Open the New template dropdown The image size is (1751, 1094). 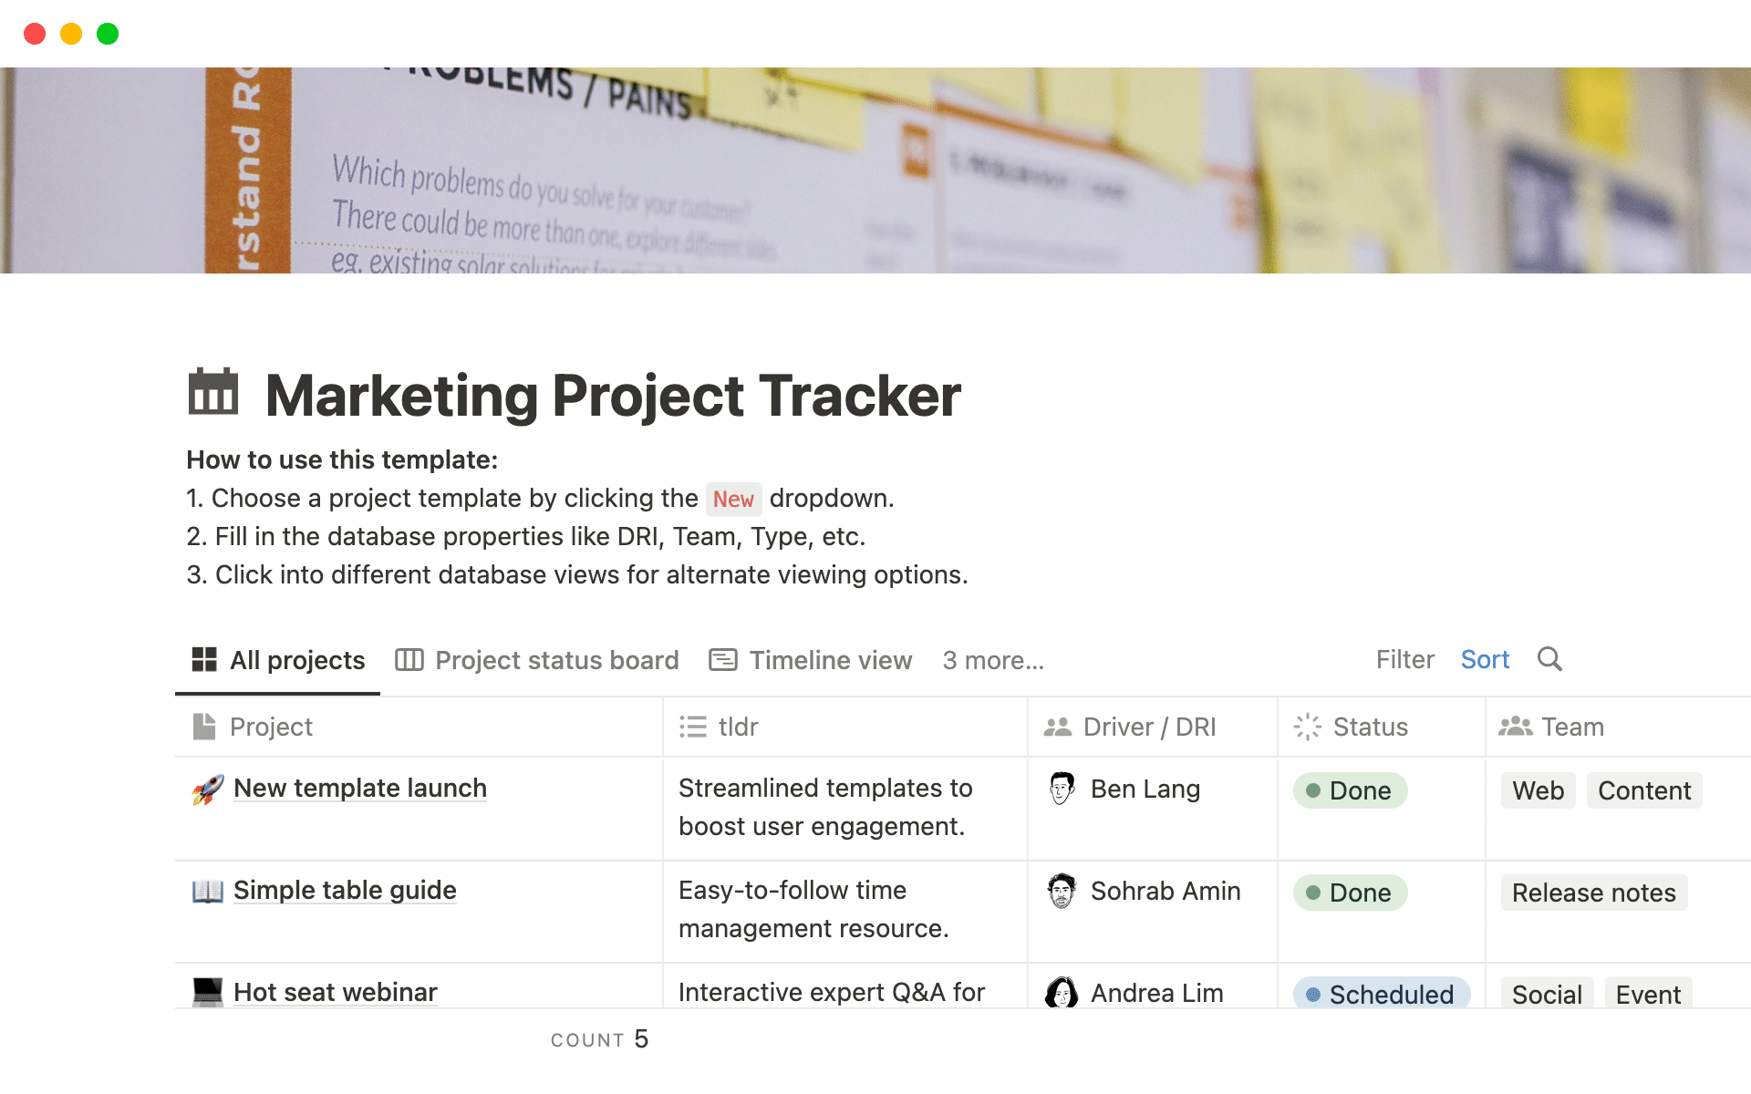click(x=733, y=499)
